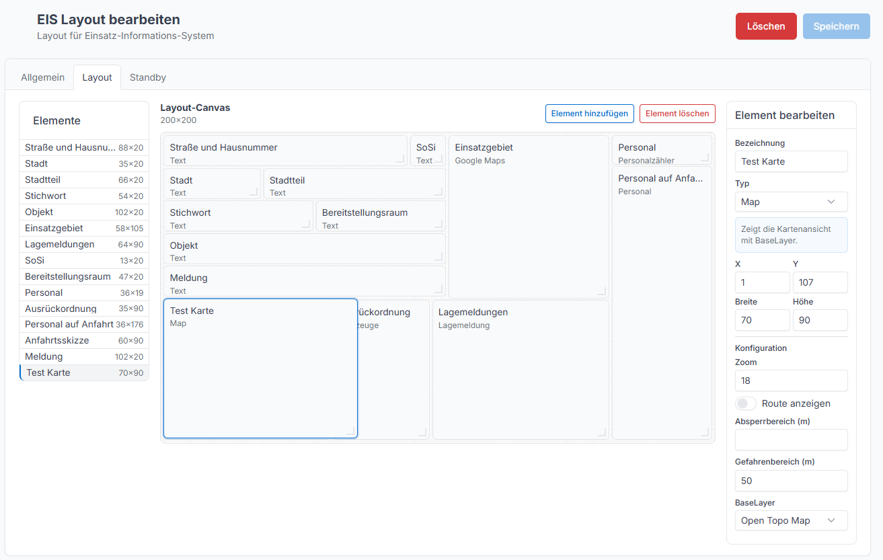
Task: Click Straße und Hausnummer canvas block
Action: [285, 151]
